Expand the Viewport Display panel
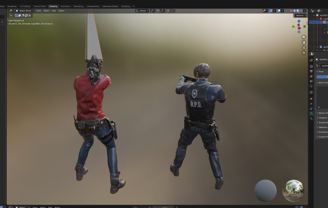Viewport: 328px width, 208px height. pyautogui.click(x=322, y=118)
